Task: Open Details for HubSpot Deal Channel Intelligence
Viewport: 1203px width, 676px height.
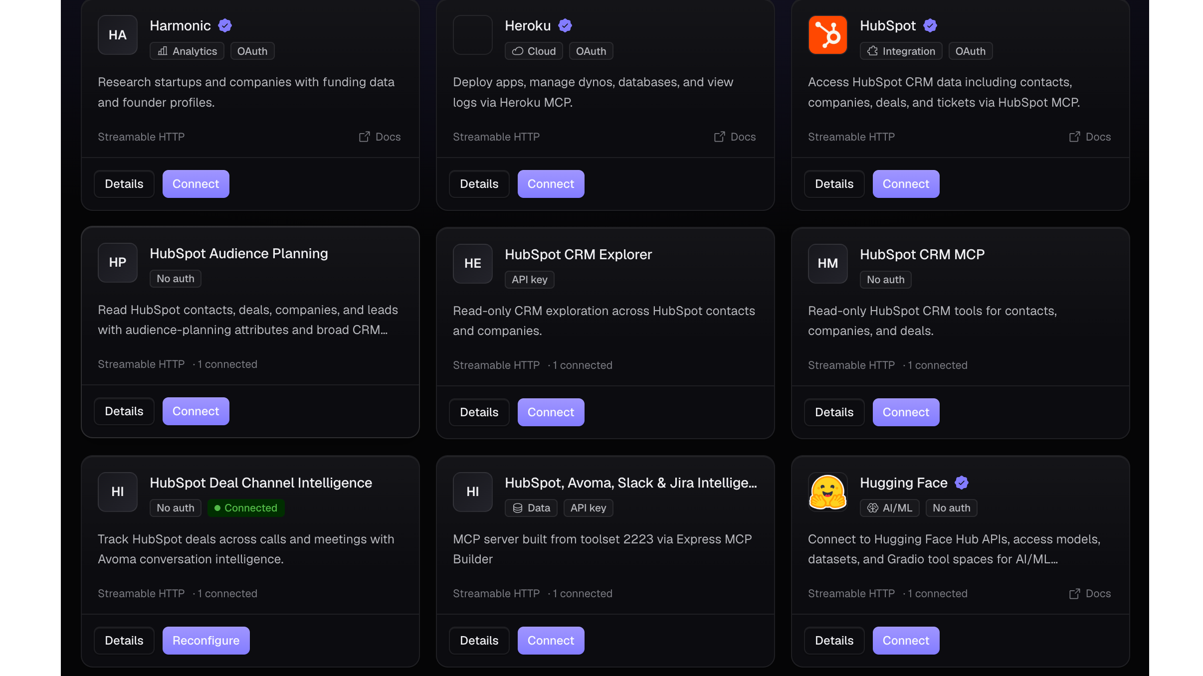Action: [x=124, y=641]
